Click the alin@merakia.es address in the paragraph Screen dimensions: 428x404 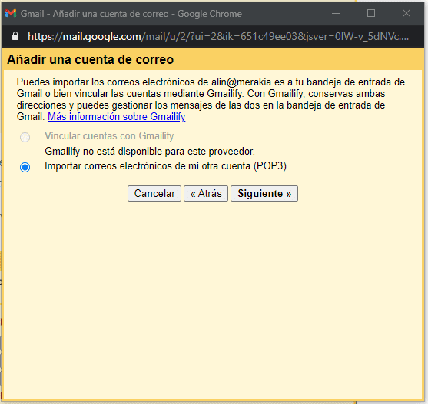click(248, 82)
